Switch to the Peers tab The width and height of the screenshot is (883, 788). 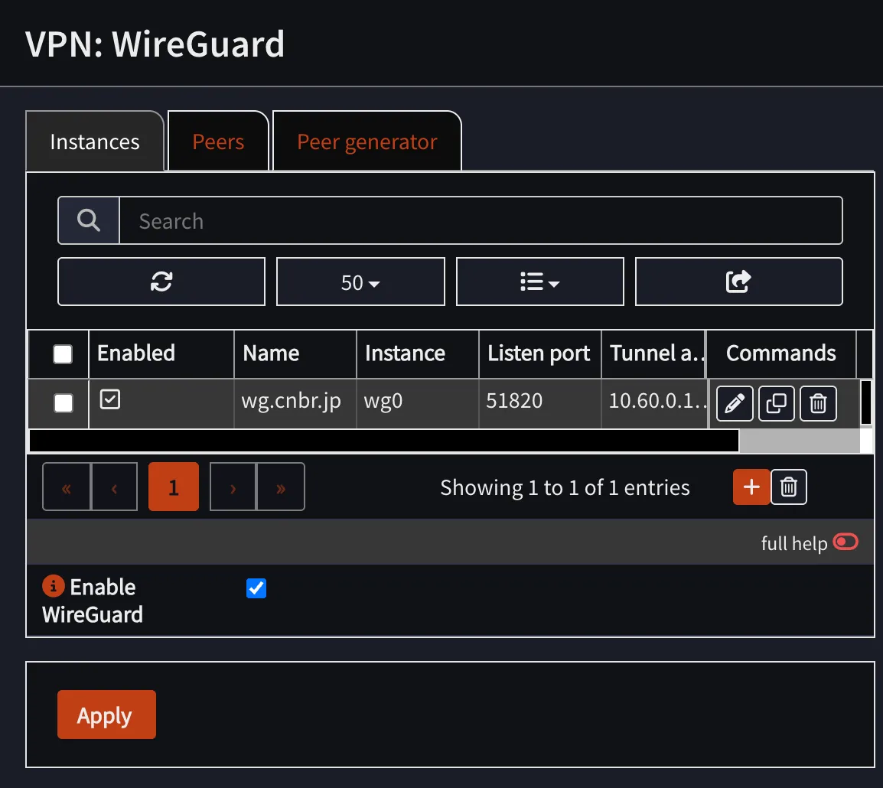(x=218, y=141)
